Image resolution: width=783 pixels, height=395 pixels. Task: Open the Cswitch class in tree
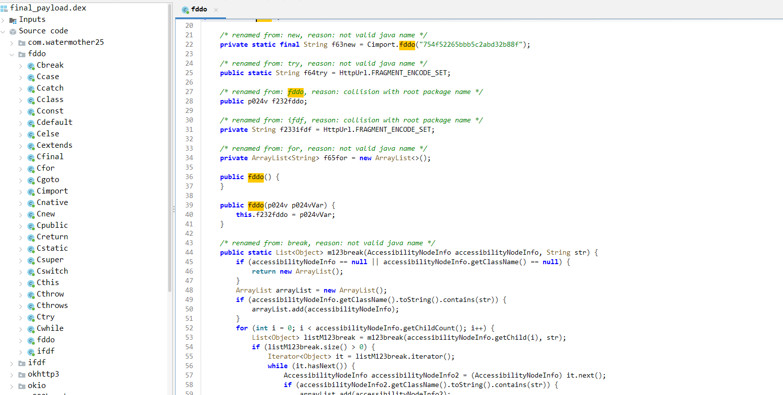point(52,271)
